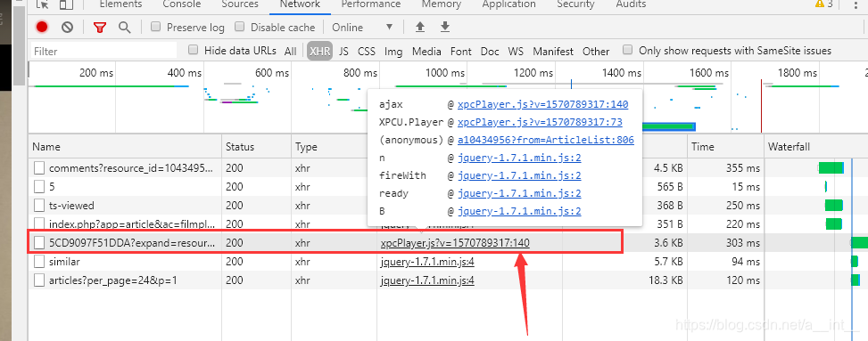Select the index.php?app=article request
Image resolution: width=868 pixels, height=341 pixels.
tap(131, 224)
